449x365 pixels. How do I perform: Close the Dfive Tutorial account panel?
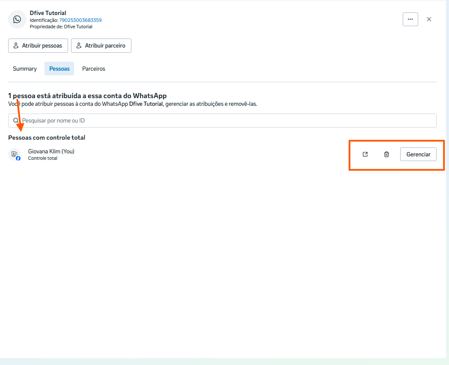(x=429, y=19)
